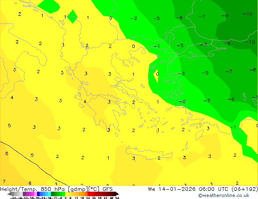Click the '-8' temperature value on the map
Viewport: 258px width, 199px height.
coord(253,70)
